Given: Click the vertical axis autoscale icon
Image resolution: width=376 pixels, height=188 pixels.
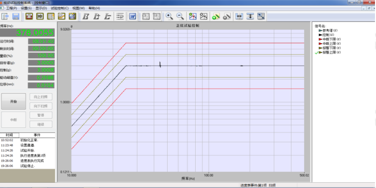Looking at the screenshot, I should 250,16.
